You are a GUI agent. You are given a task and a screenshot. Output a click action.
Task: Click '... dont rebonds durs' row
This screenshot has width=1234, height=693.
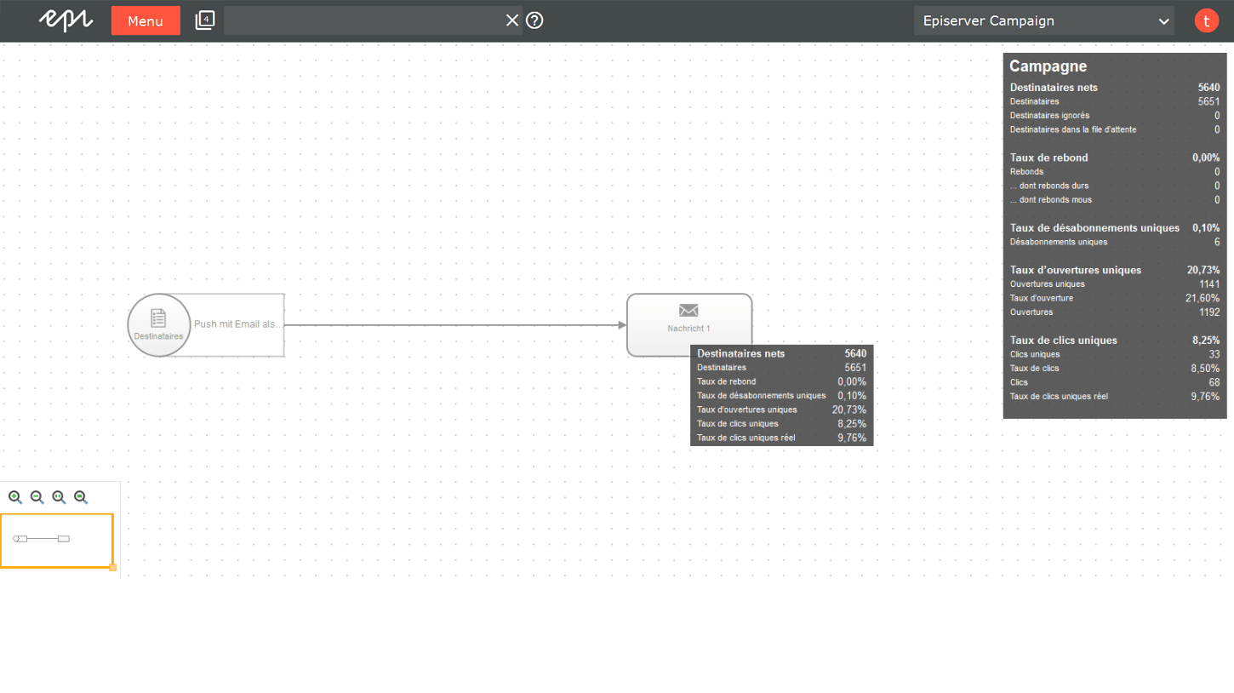point(1115,186)
